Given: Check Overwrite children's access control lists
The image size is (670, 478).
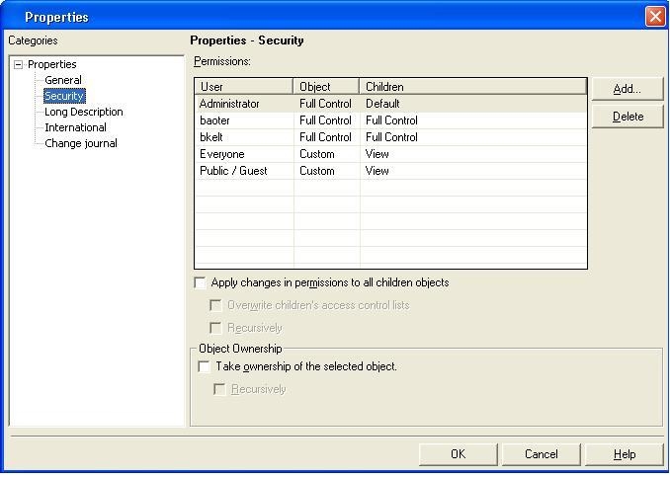Looking at the screenshot, I should click(215, 305).
